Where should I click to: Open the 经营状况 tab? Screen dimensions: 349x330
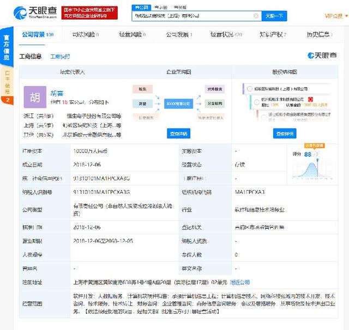226,34
